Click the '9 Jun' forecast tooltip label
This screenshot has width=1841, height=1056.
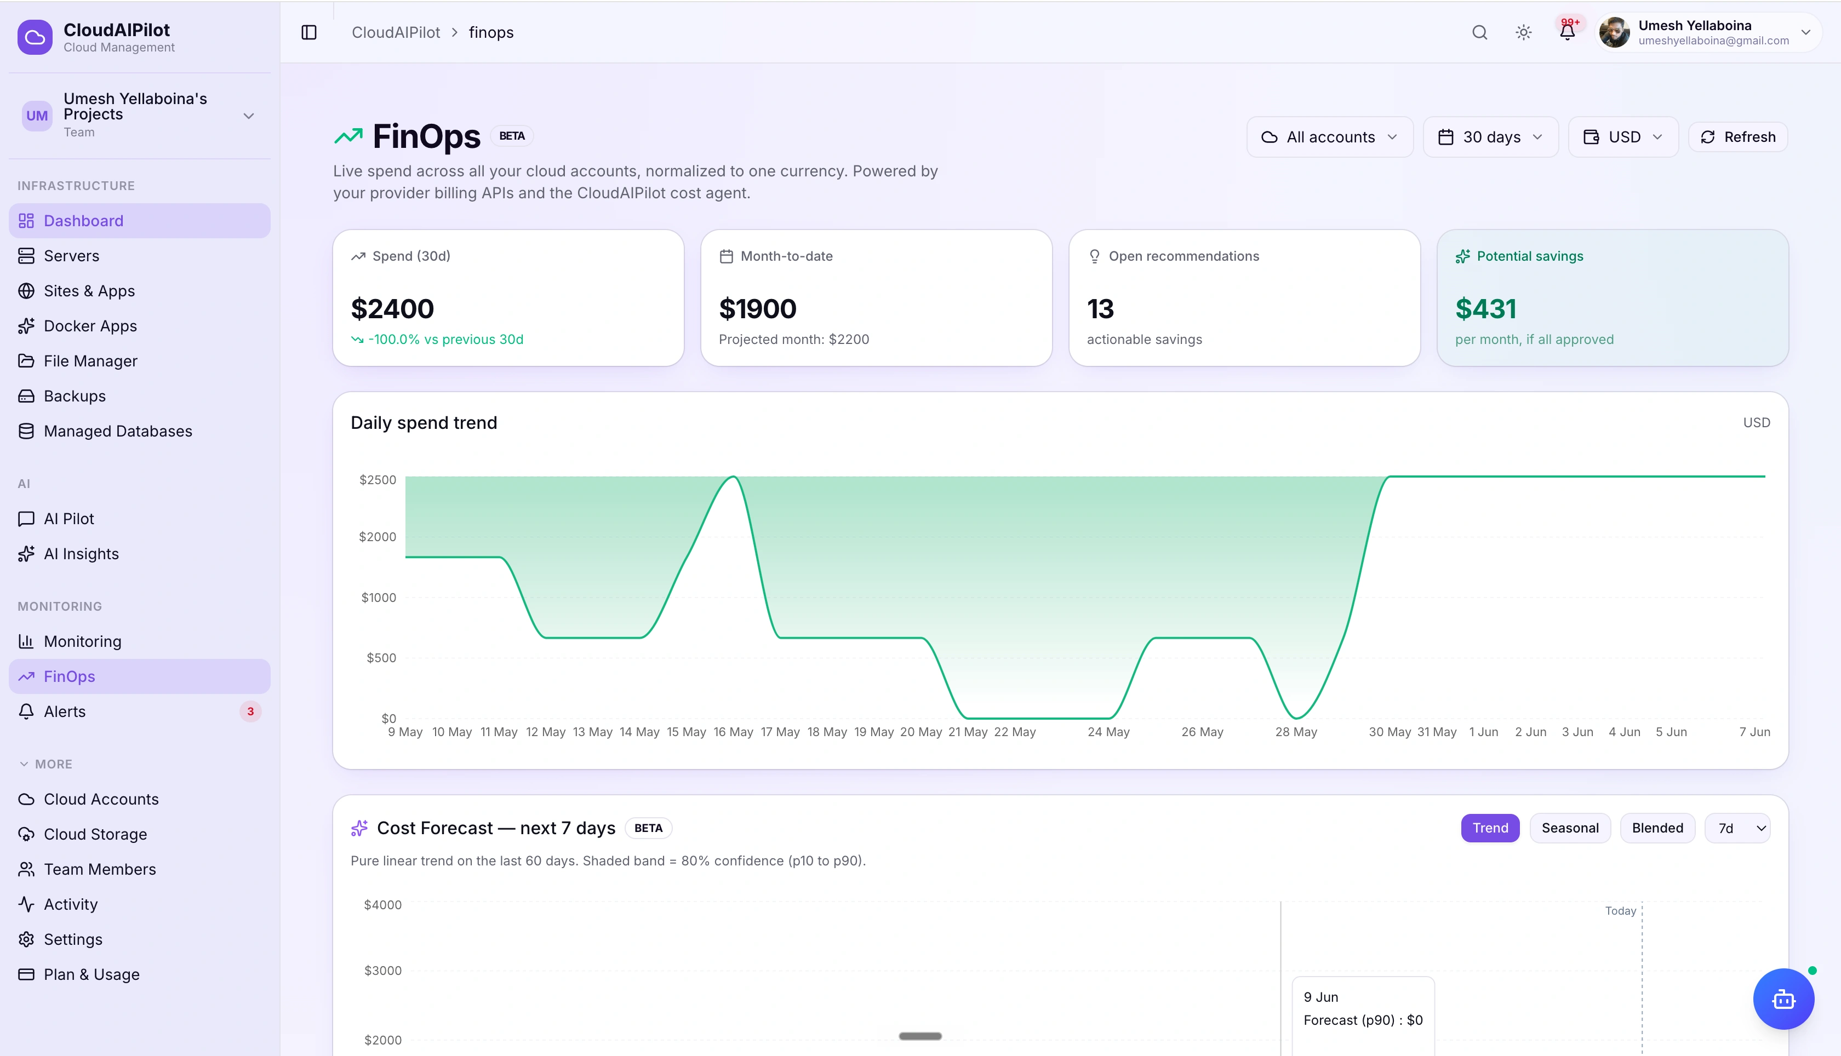coord(1321,997)
